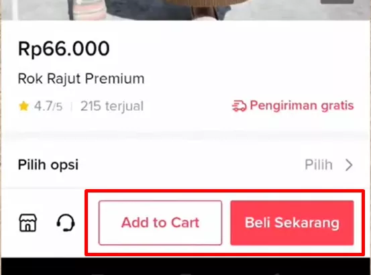Click the /5 part of the rating

click(58, 107)
